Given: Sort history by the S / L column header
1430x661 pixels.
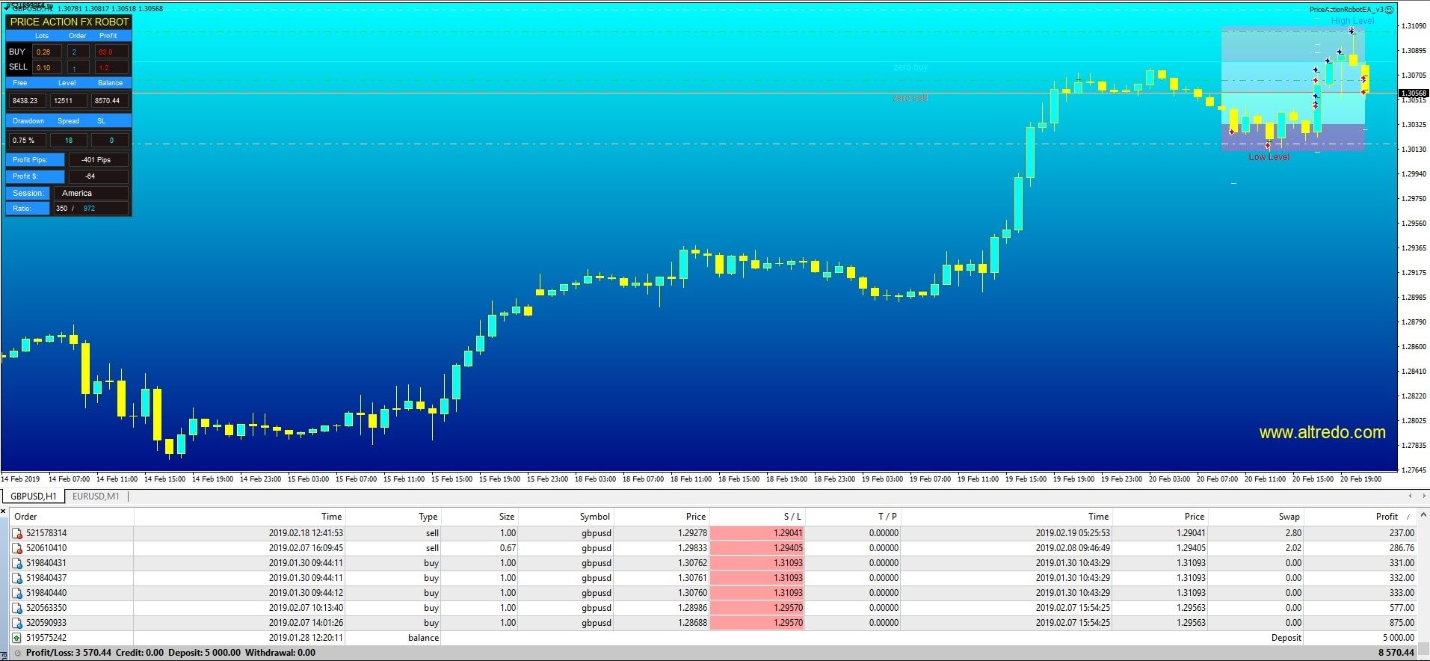Looking at the screenshot, I should coord(792,517).
